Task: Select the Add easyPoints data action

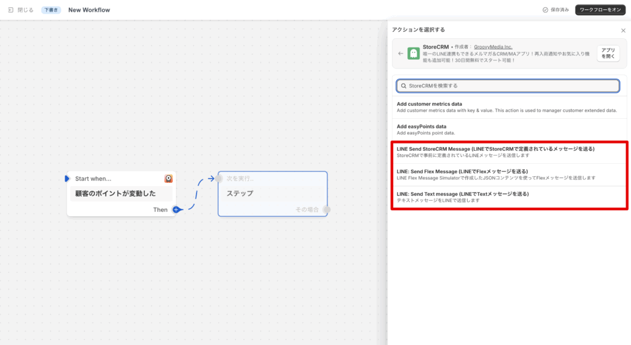Action: pos(510,129)
